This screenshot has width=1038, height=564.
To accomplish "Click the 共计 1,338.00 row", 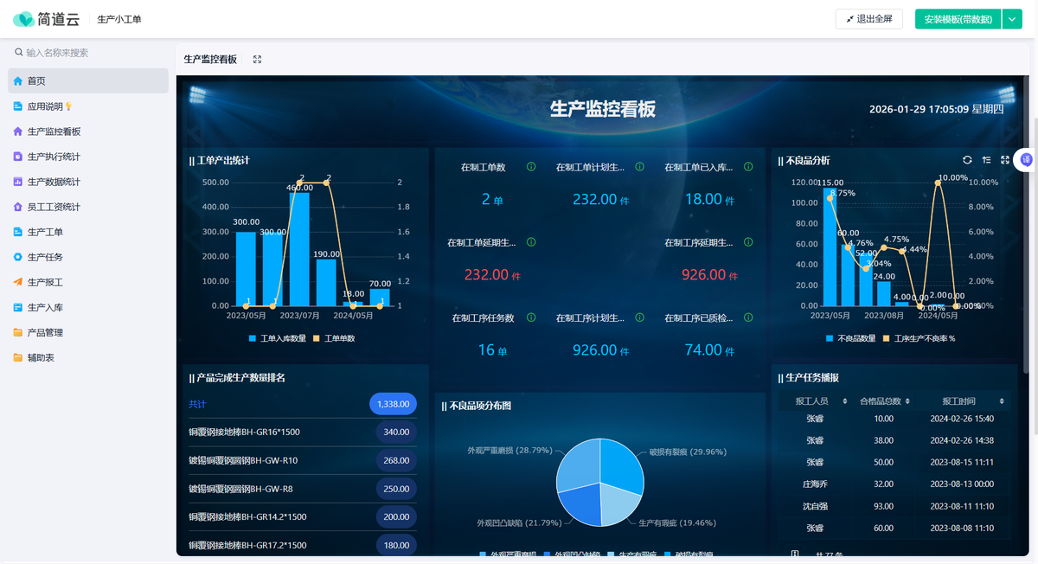I will click(x=303, y=404).
